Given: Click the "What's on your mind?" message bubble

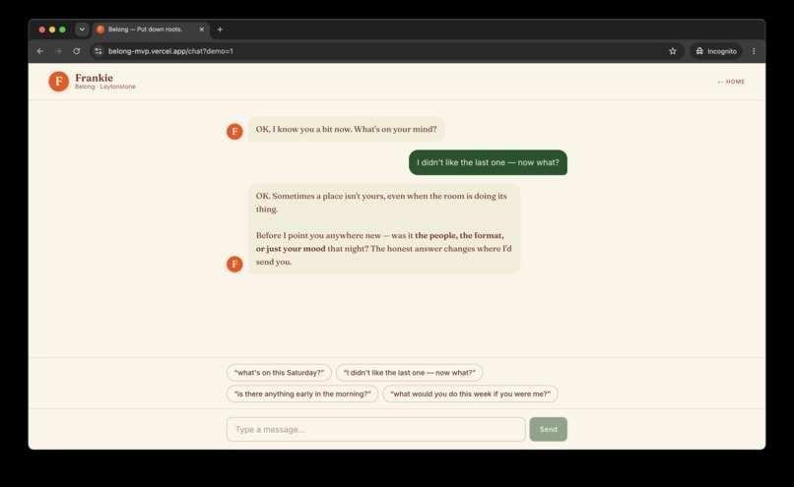Looking at the screenshot, I should click(347, 129).
